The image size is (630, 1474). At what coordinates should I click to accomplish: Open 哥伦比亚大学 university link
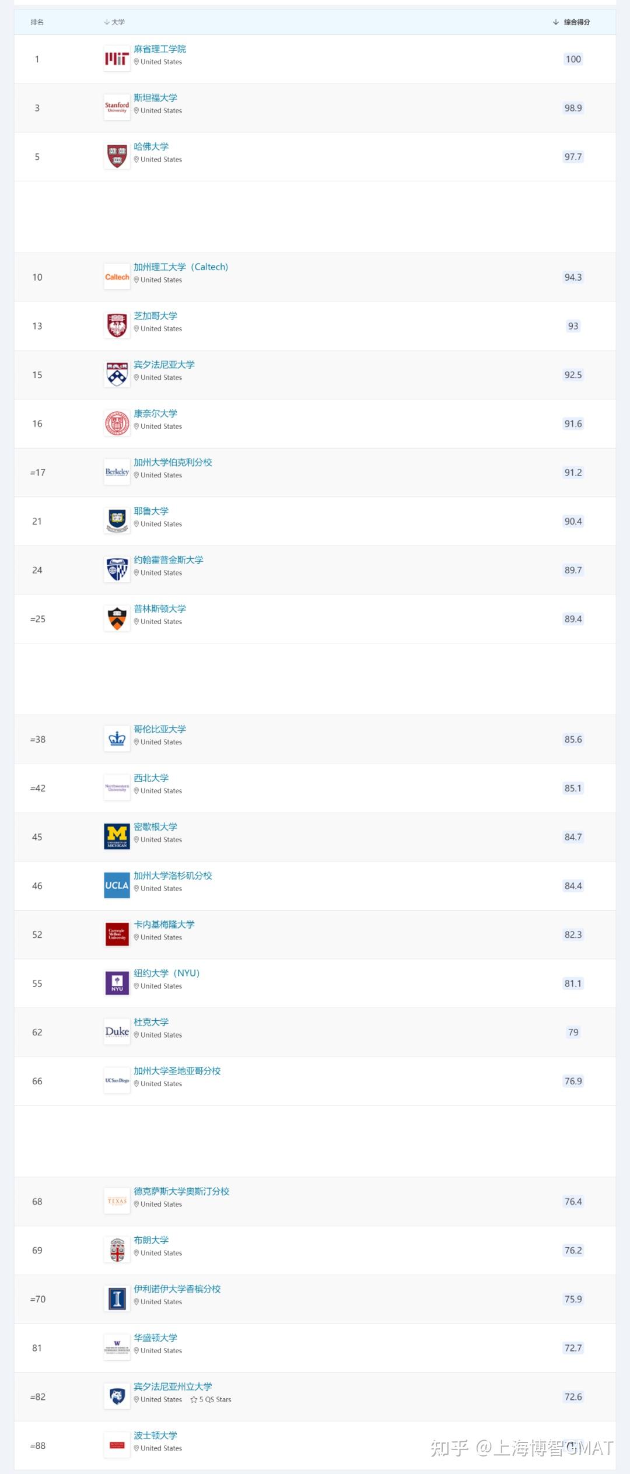[160, 729]
